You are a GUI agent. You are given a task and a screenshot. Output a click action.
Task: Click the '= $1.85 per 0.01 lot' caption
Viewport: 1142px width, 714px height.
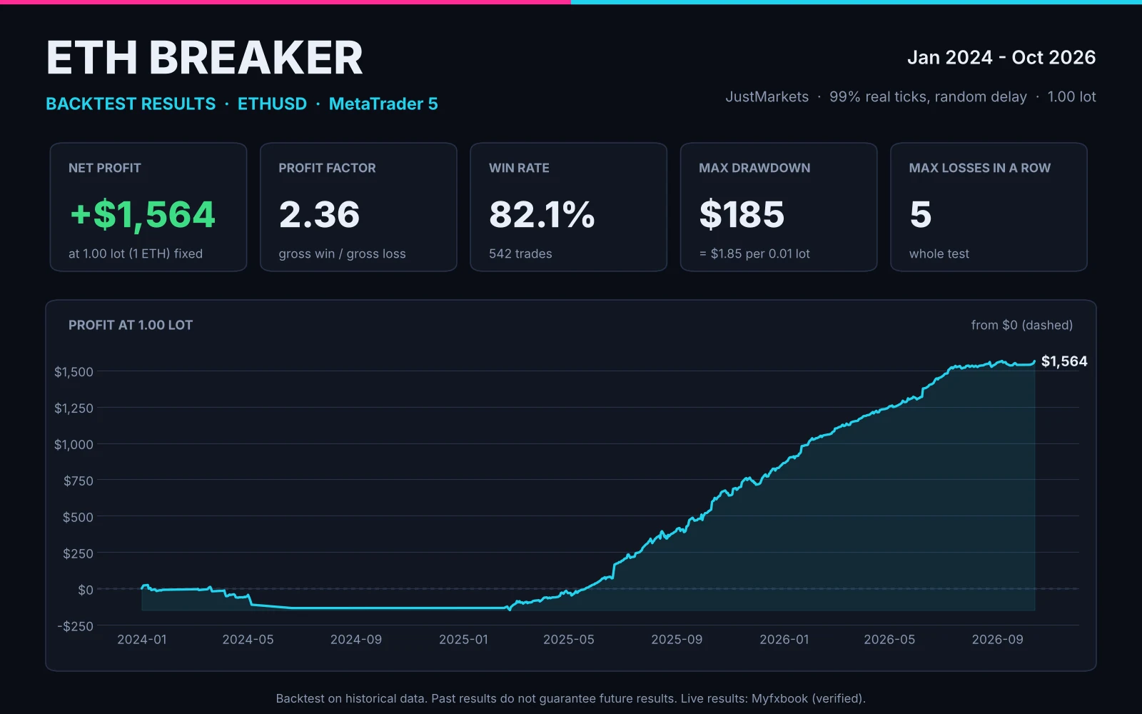click(754, 253)
